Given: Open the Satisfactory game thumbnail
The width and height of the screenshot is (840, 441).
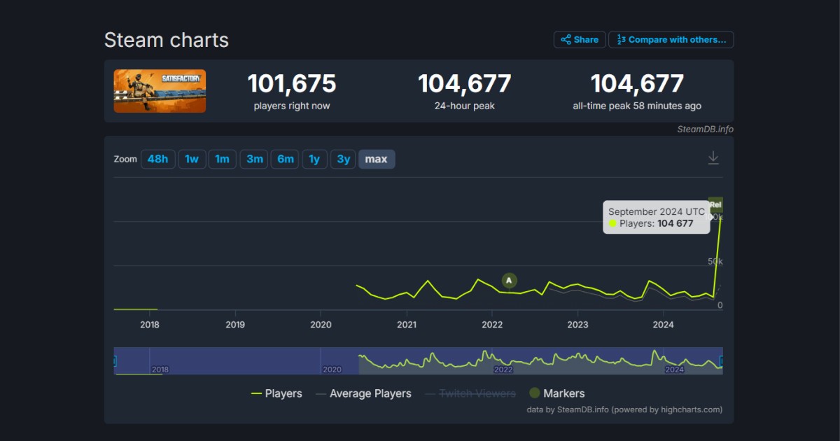Looking at the screenshot, I should pyautogui.click(x=160, y=91).
